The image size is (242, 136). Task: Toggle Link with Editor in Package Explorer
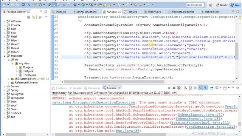(34, 17)
